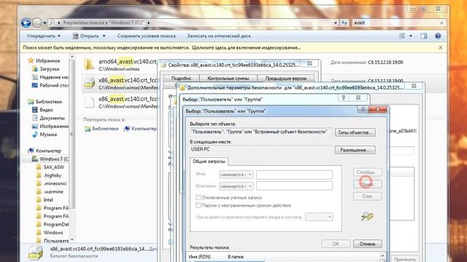Select the amd64_avast.vc140.crt folder result
The height and width of the screenshot is (262, 467).
point(120,65)
